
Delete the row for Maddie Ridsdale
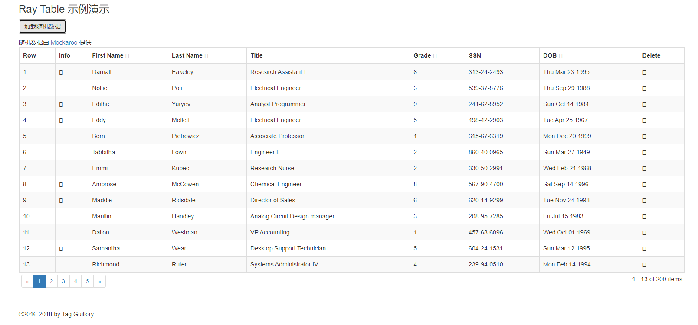click(x=644, y=201)
